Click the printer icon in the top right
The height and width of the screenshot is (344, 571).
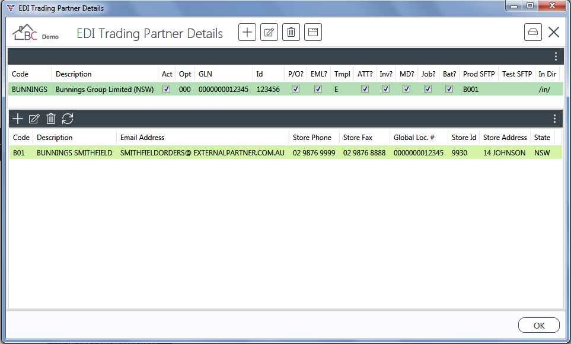tap(533, 32)
